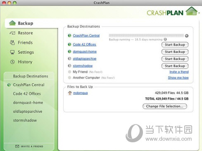Click the yellow minimize window button
202x151 pixels.
pyautogui.click(x=9, y=2)
